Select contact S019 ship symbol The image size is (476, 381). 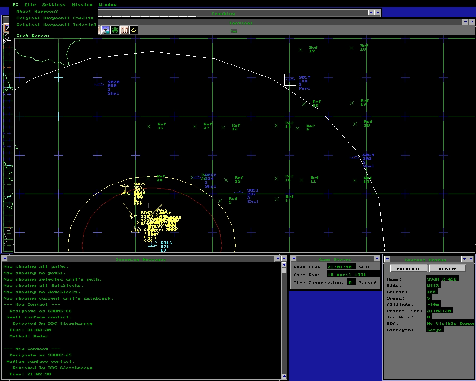354,157
